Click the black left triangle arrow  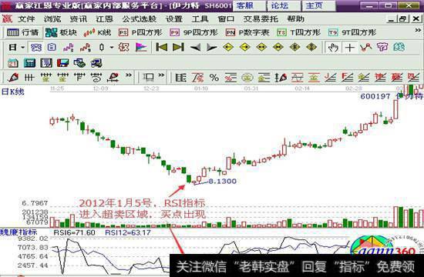[x=195, y=48]
